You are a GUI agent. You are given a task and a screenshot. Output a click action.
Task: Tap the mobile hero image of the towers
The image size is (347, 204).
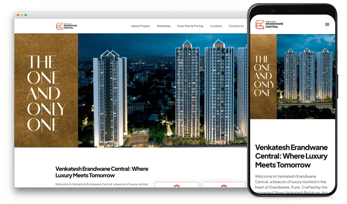(x=306, y=76)
